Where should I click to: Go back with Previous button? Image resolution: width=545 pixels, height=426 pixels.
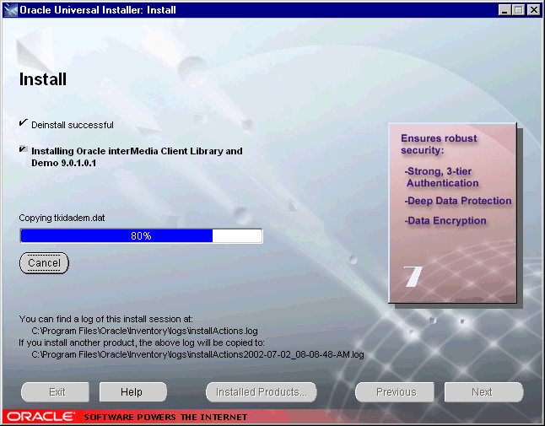coord(395,392)
